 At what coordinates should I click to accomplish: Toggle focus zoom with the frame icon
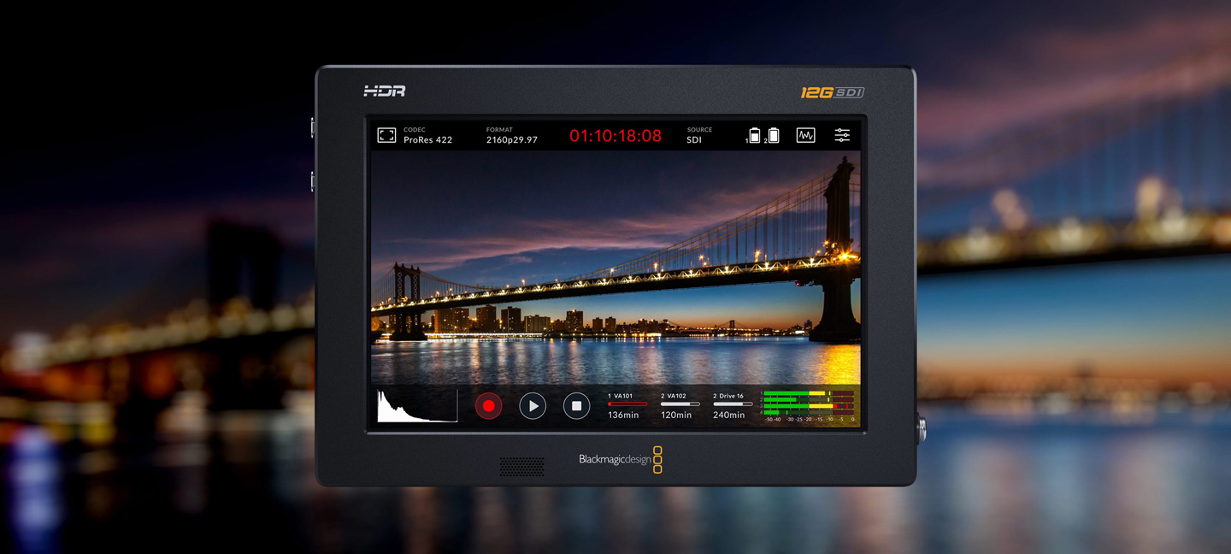click(x=386, y=134)
